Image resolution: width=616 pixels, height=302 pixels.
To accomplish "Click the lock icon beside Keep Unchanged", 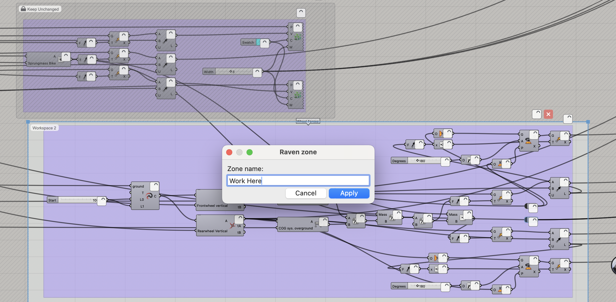I will [23, 9].
